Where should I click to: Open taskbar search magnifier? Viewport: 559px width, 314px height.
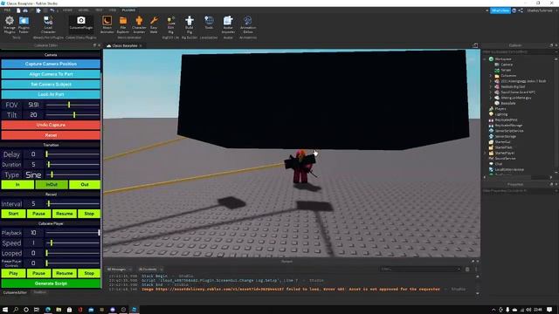click(16, 310)
